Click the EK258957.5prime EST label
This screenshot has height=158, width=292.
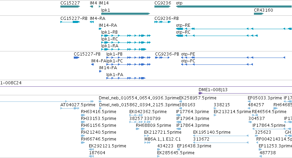[x=198, y=98]
